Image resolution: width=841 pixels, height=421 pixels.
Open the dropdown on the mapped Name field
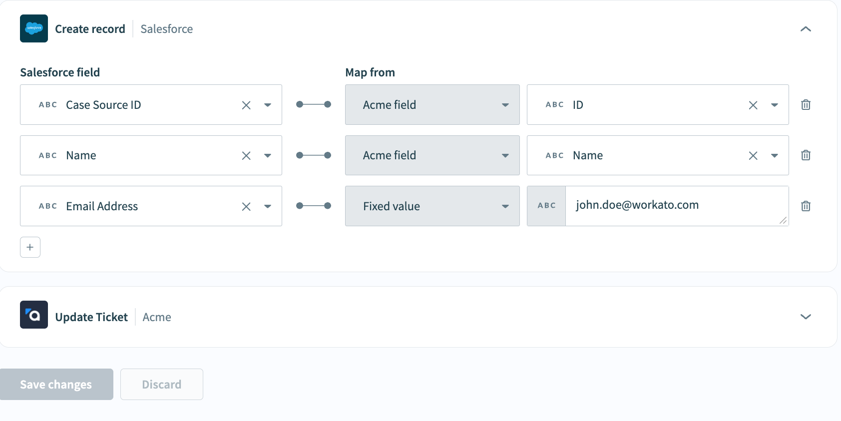pyautogui.click(x=775, y=155)
